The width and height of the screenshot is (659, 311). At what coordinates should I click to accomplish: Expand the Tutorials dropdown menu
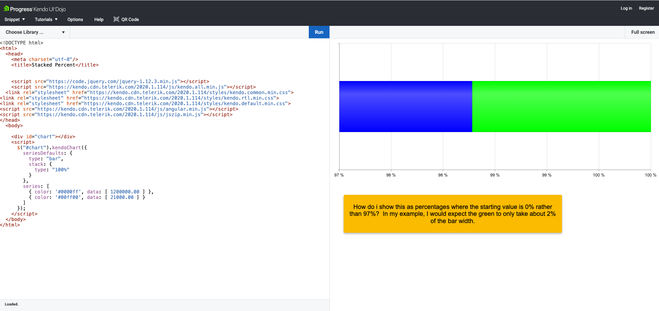46,20
